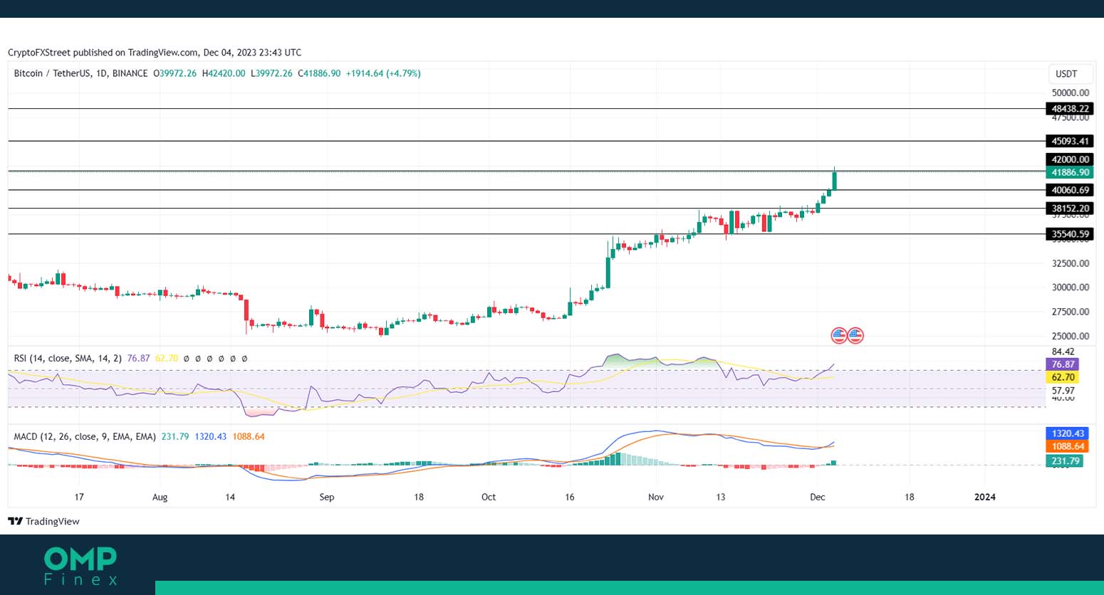The height and width of the screenshot is (595, 1104).
Task: Click the blue 1320.43 MACD axis tag
Action: (1067, 433)
